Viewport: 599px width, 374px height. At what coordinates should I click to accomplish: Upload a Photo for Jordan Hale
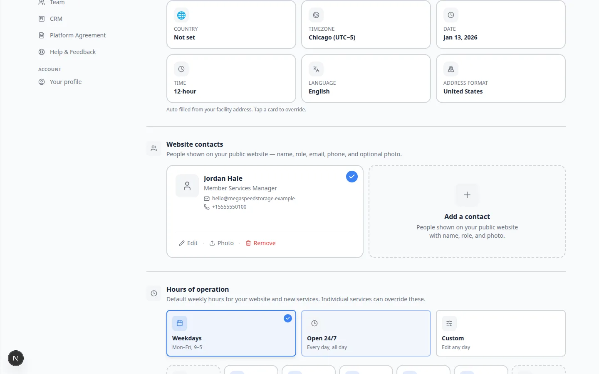pyautogui.click(x=221, y=243)
